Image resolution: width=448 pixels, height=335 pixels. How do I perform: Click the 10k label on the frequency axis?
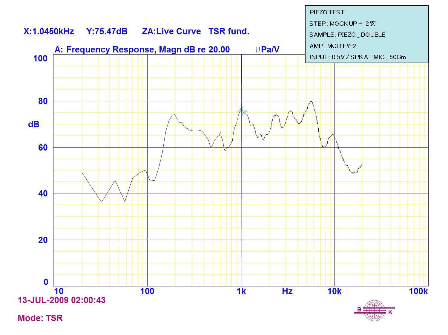point(335,291)
